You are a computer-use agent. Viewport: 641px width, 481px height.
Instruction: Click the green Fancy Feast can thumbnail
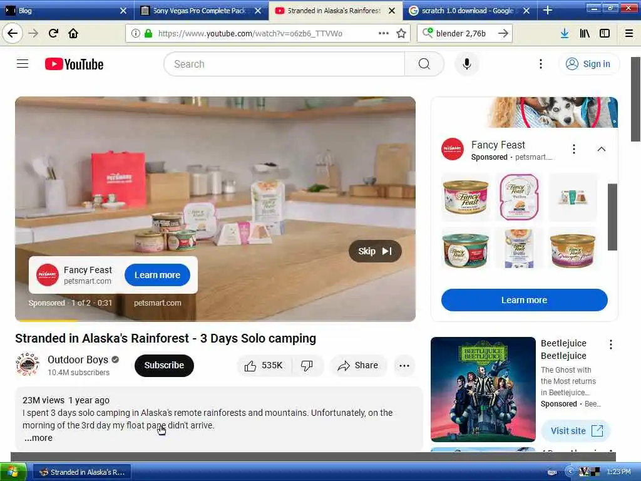[x=466, y=249]
